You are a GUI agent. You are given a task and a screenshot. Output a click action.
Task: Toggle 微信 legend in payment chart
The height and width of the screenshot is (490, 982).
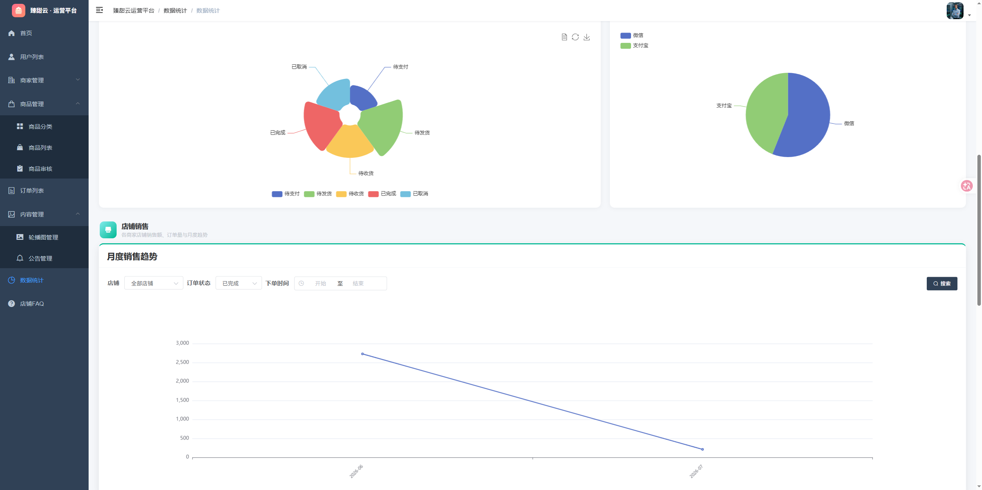tap(632, 35)
